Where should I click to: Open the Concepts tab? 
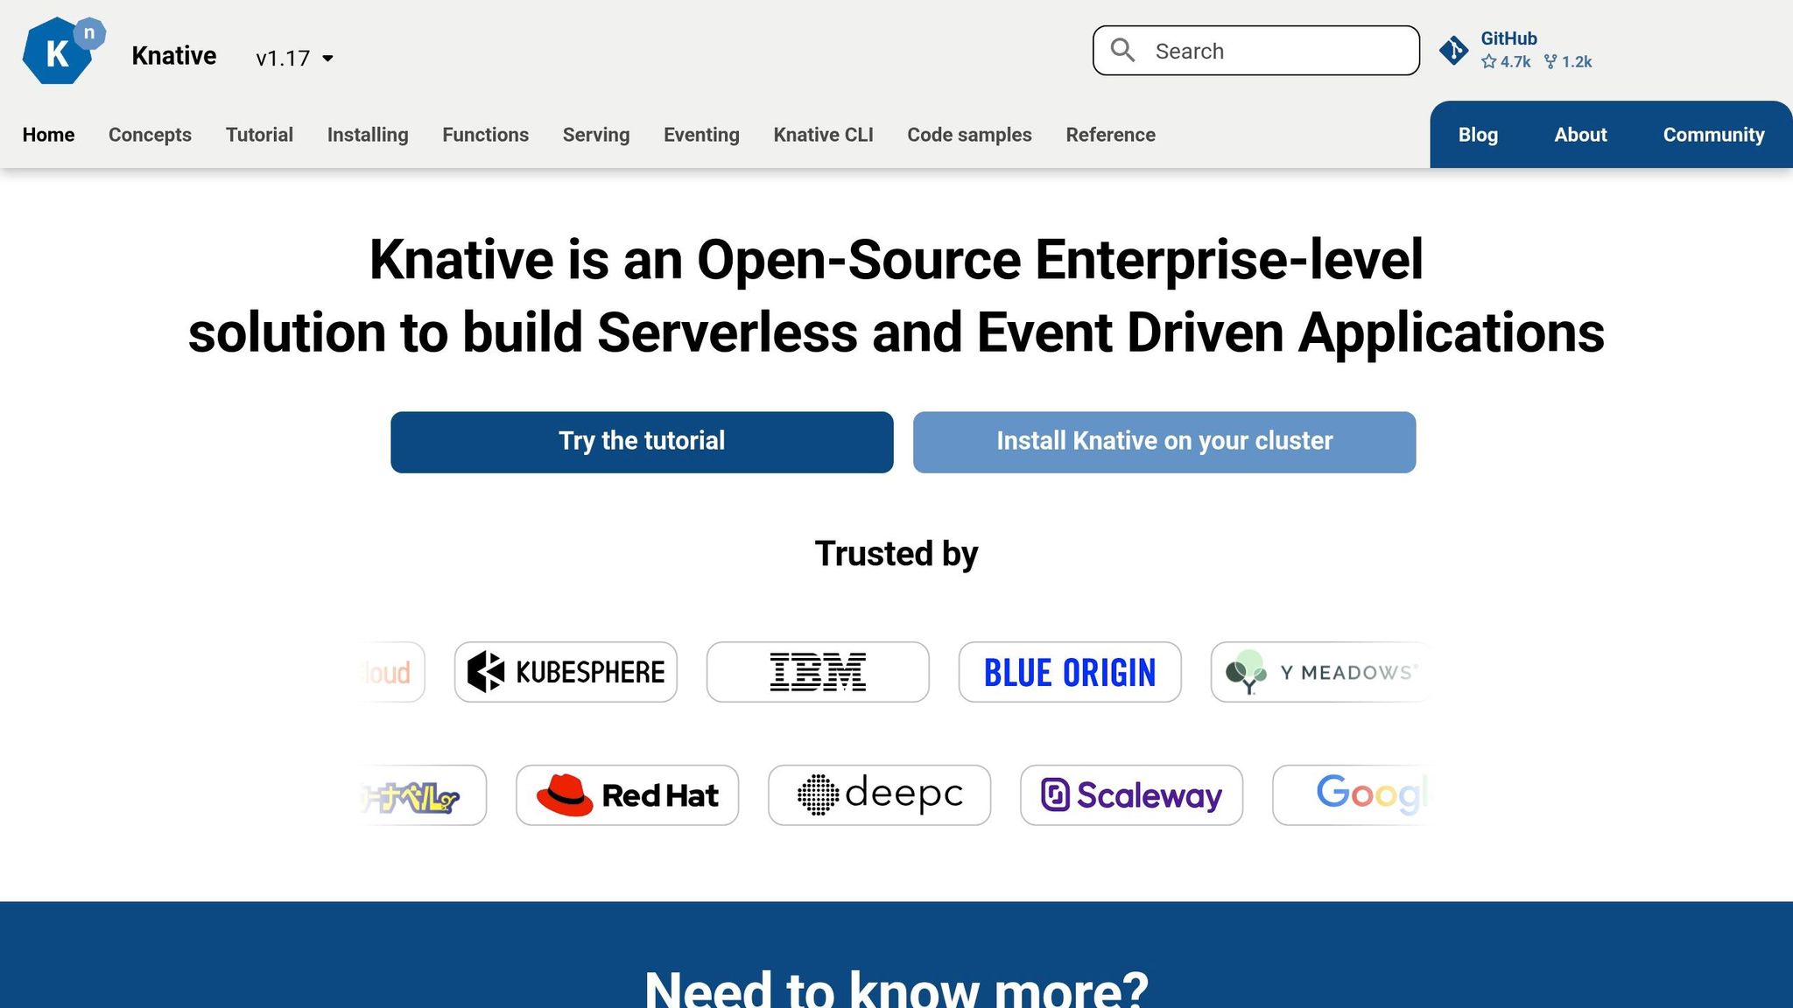click(150, 135)
